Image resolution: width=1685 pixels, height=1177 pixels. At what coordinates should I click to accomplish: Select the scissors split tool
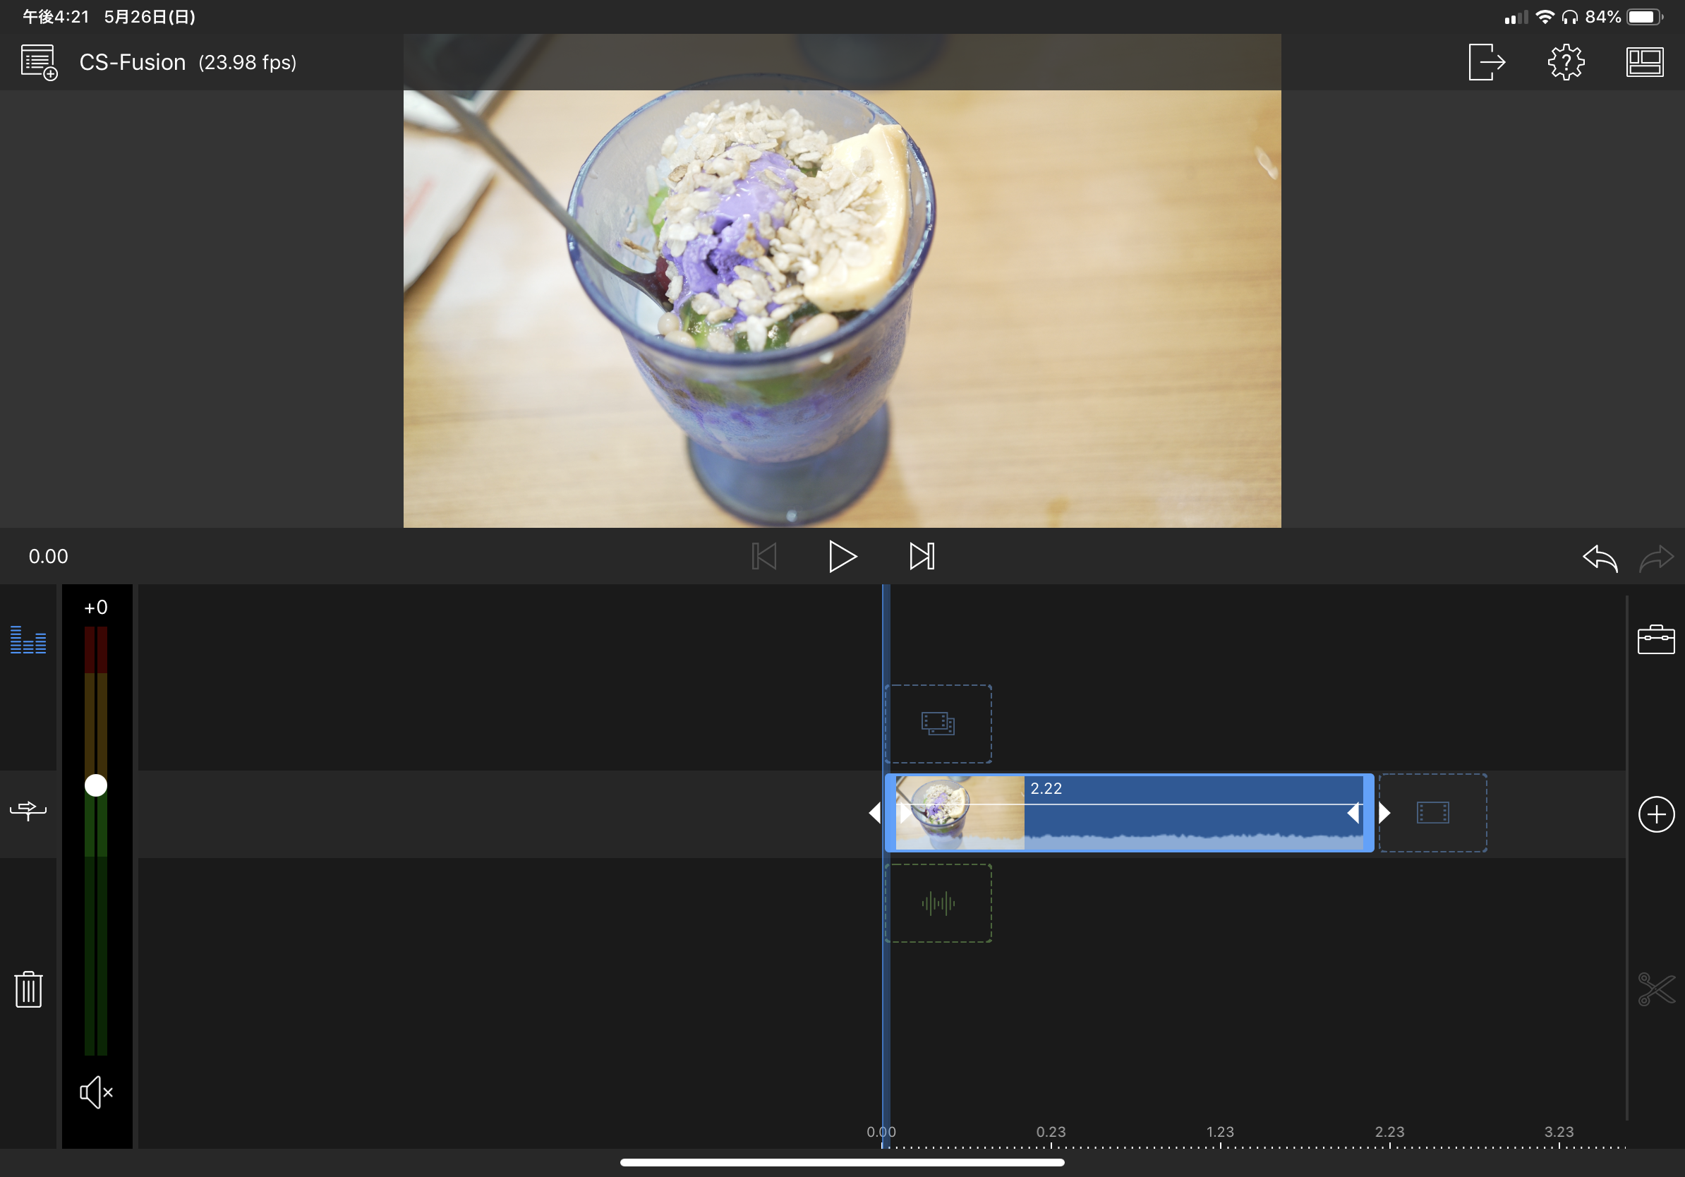click(1655, 989)
